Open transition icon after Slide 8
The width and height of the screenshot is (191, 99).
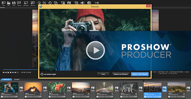point(188,88)
